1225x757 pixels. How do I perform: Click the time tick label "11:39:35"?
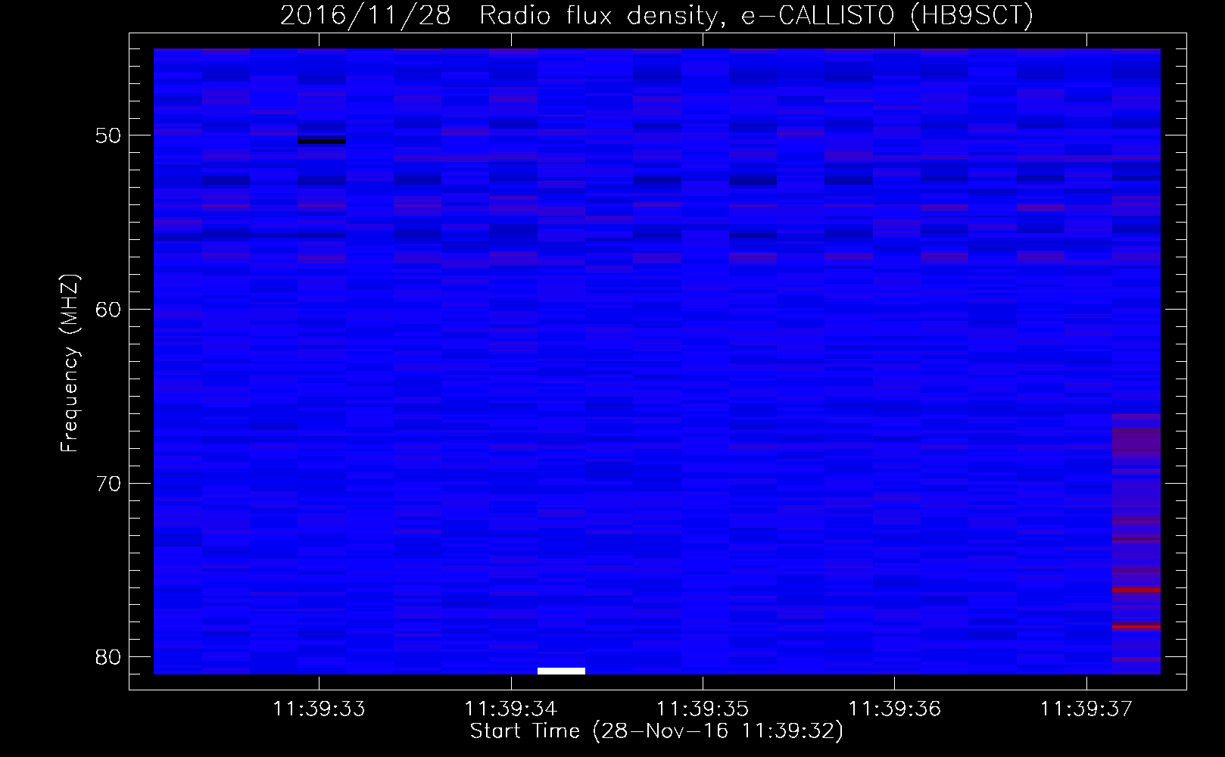[703, 709]
